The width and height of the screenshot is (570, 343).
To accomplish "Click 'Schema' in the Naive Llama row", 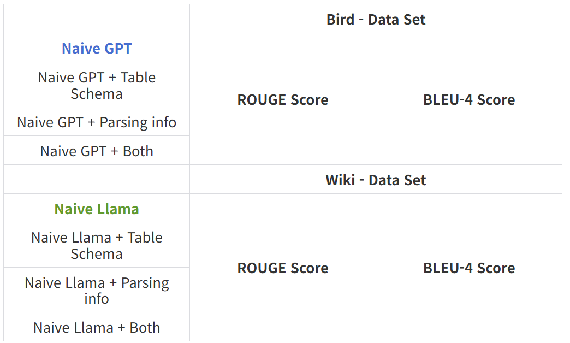I will pos(97,254).
